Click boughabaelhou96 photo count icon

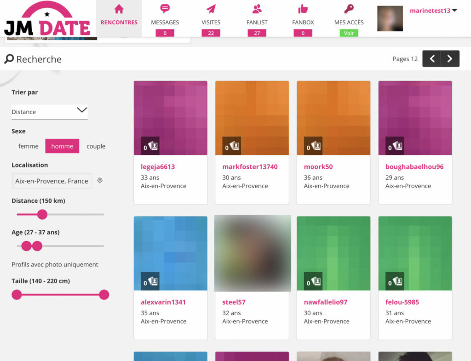point(395,146)
